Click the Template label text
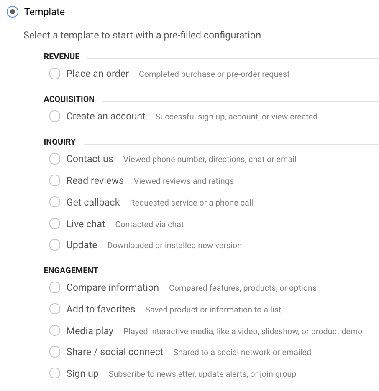This screenshot has height=391, width=379. (44, 12)
